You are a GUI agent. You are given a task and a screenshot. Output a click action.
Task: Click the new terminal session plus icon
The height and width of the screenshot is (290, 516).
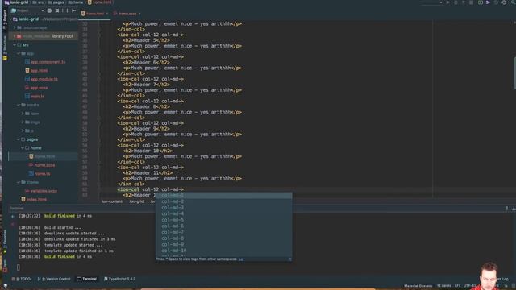(x=13, y=217)
